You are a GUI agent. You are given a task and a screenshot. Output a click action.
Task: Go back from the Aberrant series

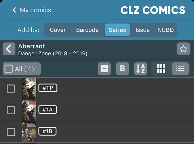click(9, 49)
